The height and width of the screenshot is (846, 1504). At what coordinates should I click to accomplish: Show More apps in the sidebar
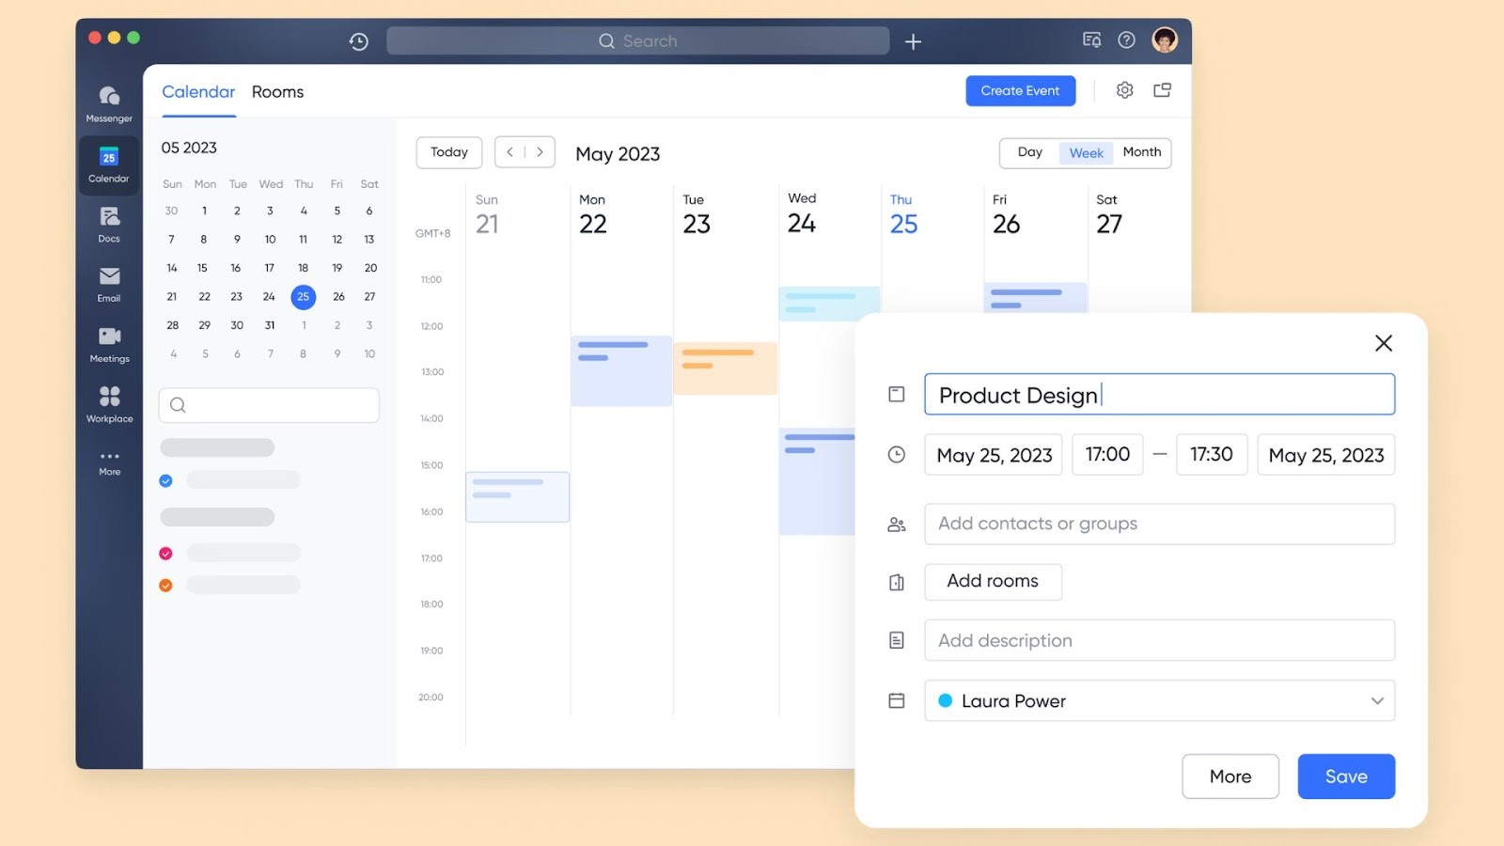coord(108,461)
